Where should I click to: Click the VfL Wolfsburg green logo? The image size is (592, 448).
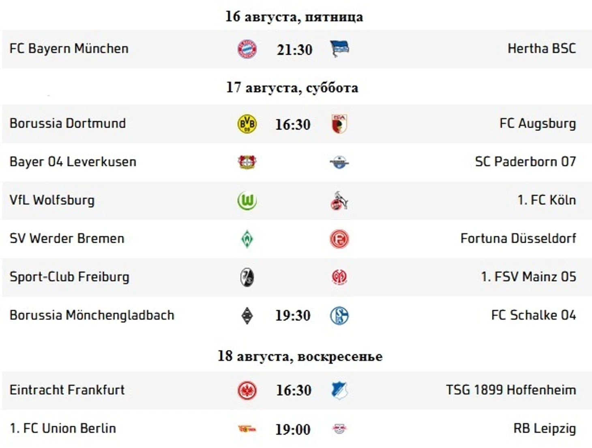[x=247, y=201]
